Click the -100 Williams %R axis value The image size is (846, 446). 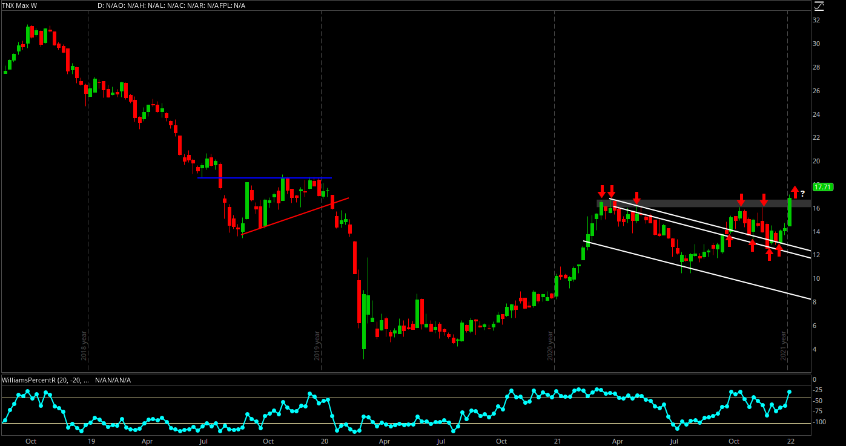click(x=819, y=422)
